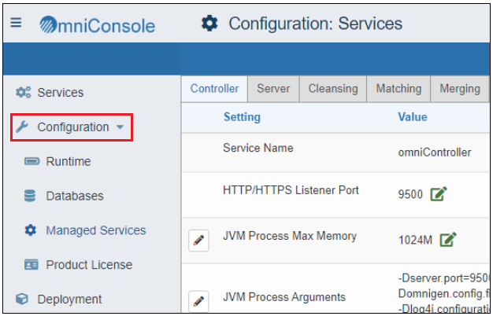493x316 pixels.
Task: Click the Databases stack icon
Action: [30, 196]
